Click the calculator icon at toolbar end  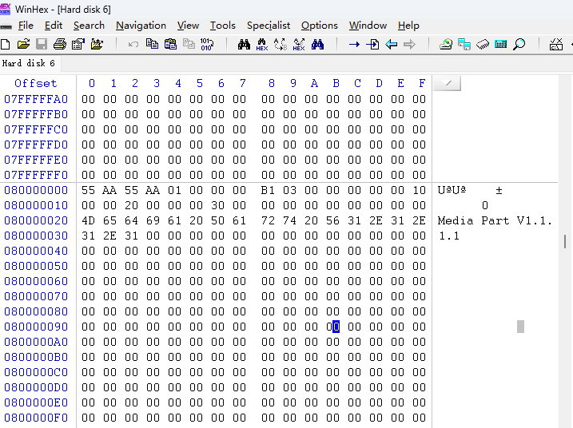pyautogui.click(x=556, y=45)
